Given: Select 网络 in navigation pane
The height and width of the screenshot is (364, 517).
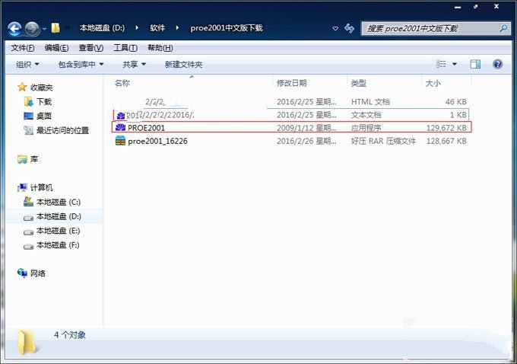Looking at the screenshot, I should pos(38,273).
